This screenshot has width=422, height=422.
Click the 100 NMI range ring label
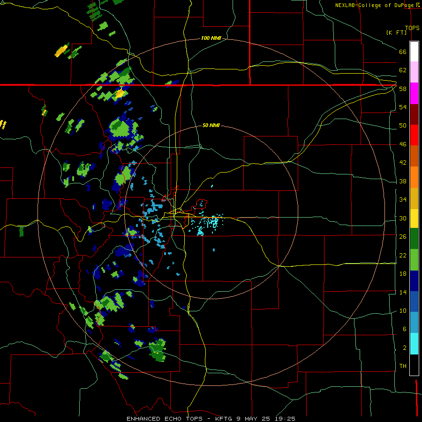(211, 38)
